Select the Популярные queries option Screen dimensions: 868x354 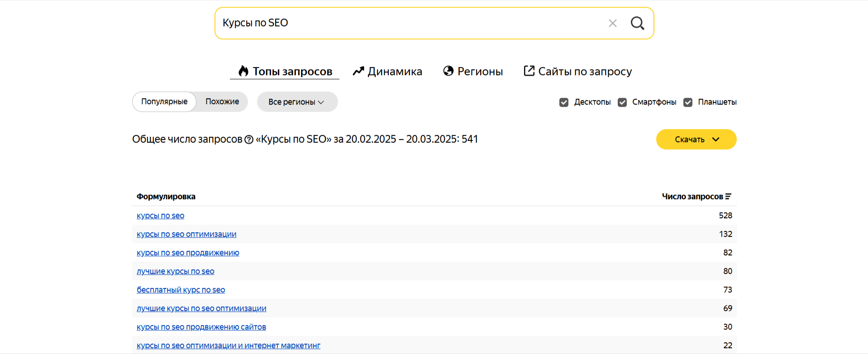(x=164, y=102)
